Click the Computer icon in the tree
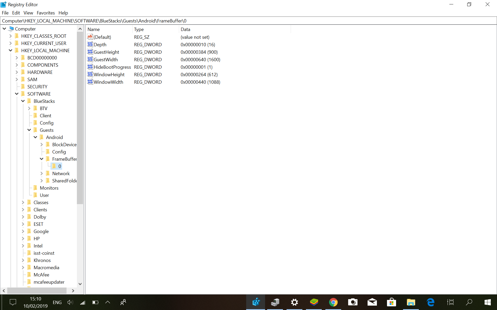The width and height of the screenshot is (497, 310). coord(11,29)
